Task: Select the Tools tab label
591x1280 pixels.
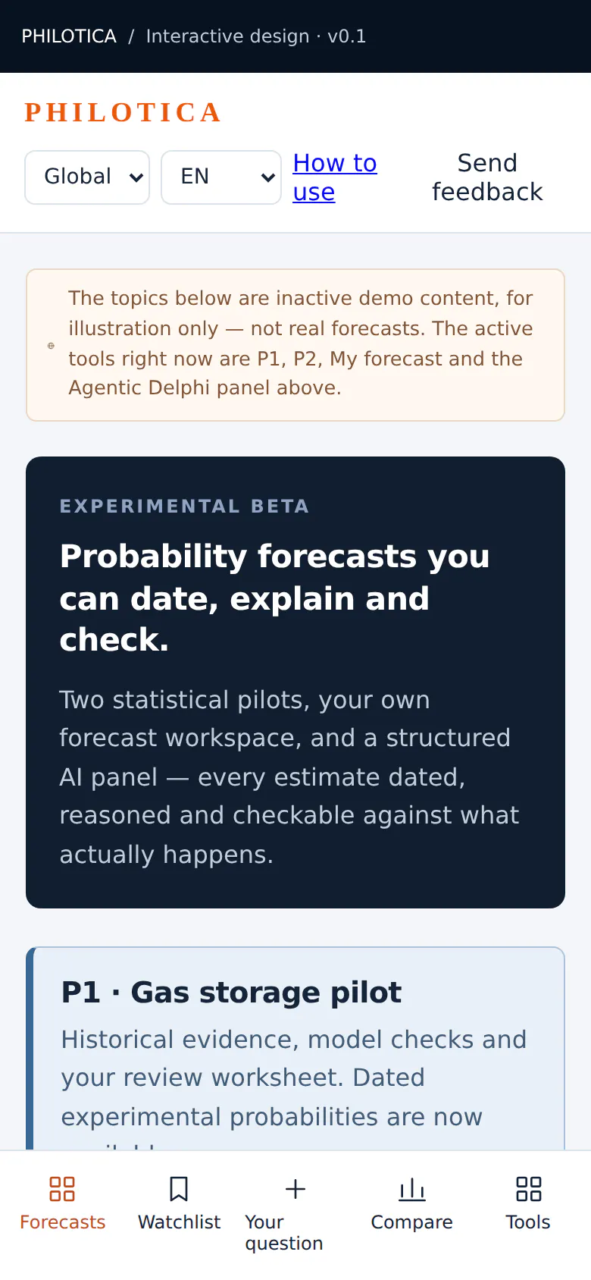Action: pos(528,1222)
